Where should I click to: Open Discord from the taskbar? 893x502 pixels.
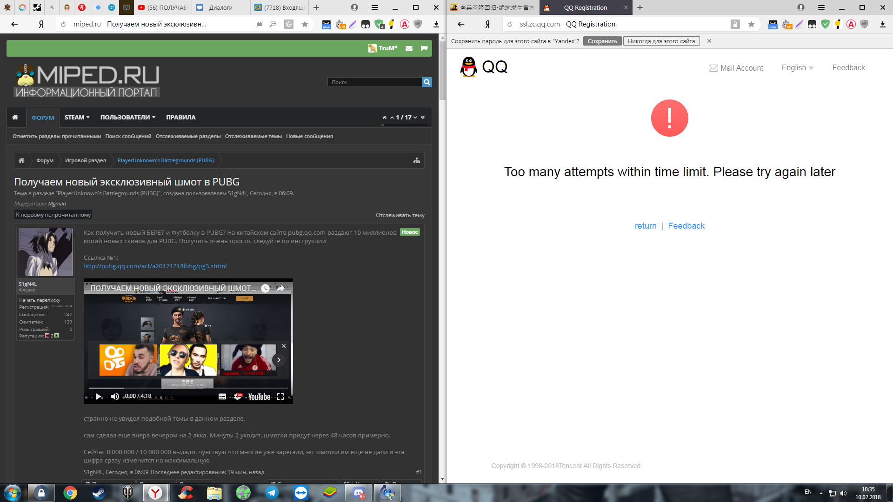click(359, 493)
